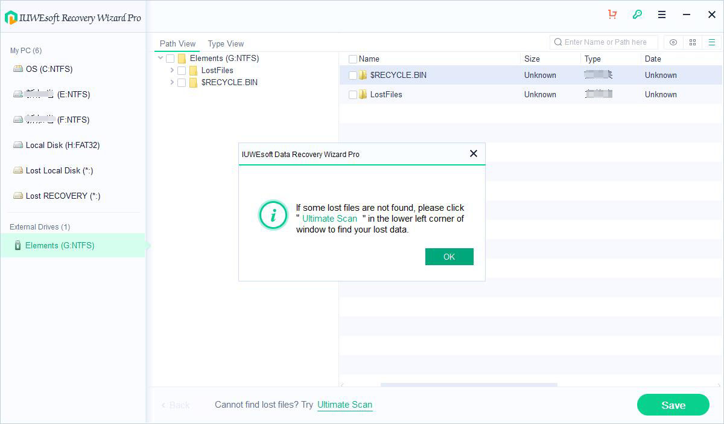Sort by the Type column header

pos(592,59)
